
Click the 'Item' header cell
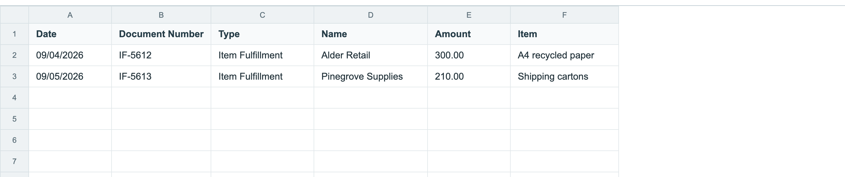point(565,34)
